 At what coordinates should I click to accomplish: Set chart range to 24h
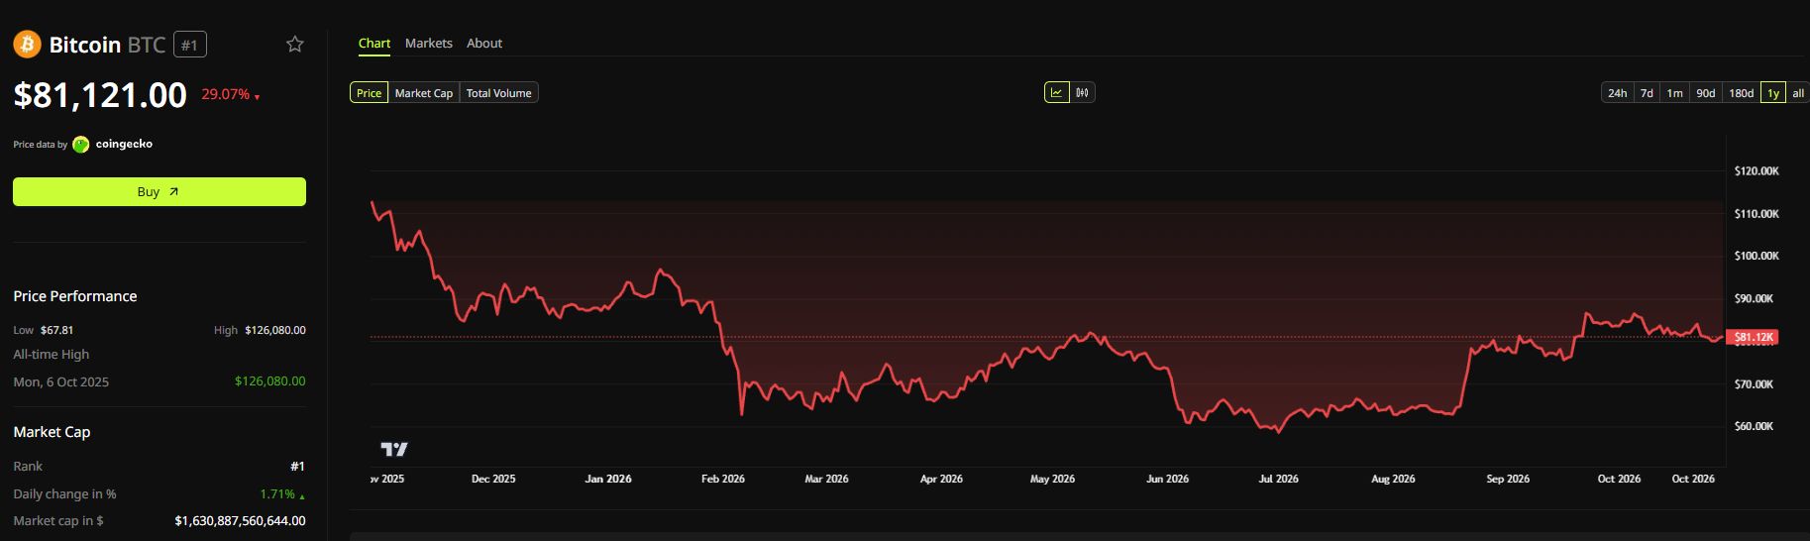pos(1617,93)
